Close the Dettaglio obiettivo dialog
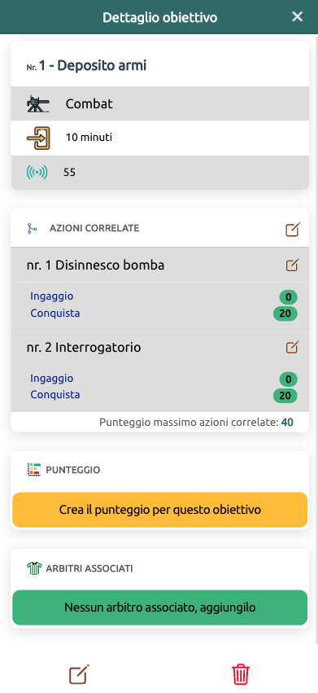This screenshot has height=693, width=318. (x=297, y=17)
